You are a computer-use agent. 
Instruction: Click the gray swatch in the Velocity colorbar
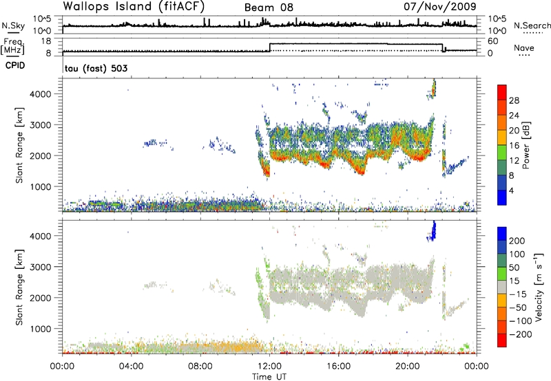(502, 287)
